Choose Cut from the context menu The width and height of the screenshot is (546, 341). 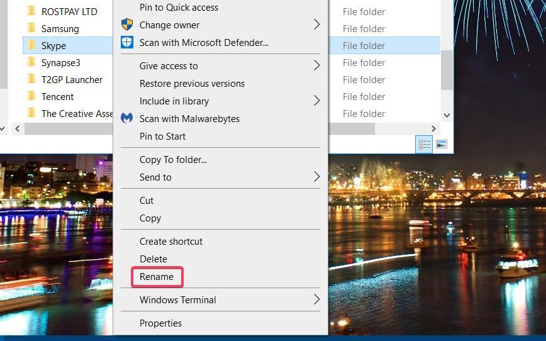pyautogui.click(x=146, y=201)
